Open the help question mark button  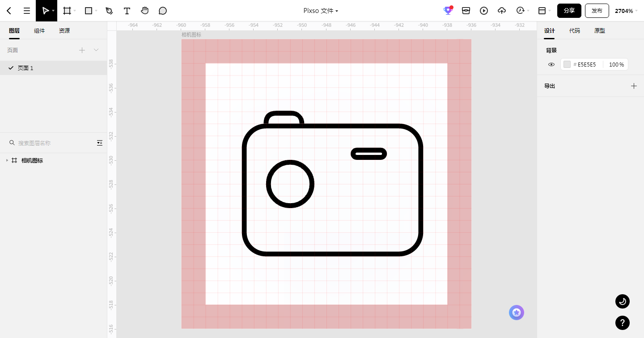[x=623, y=323]
